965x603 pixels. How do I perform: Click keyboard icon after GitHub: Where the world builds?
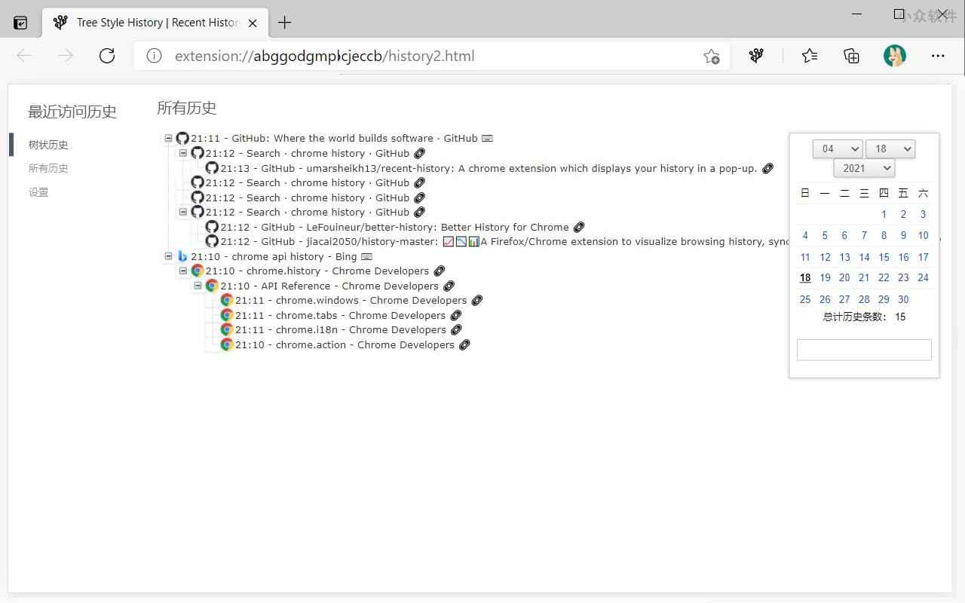click(487, 139)
